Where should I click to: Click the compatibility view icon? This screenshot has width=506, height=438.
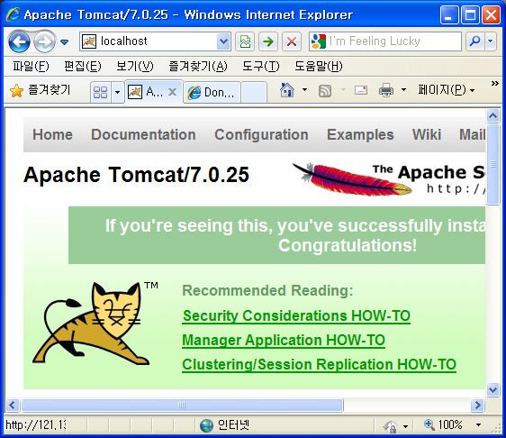pos(245,41)
